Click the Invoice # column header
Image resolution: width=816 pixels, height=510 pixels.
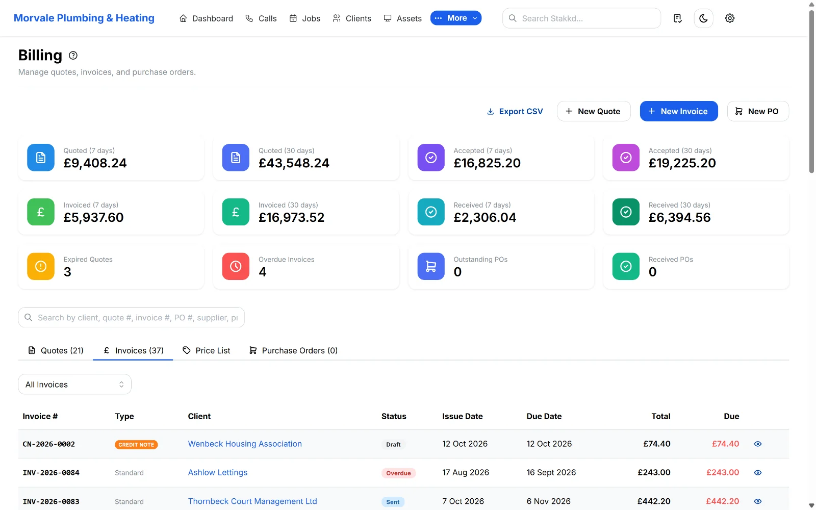(40, 416)
